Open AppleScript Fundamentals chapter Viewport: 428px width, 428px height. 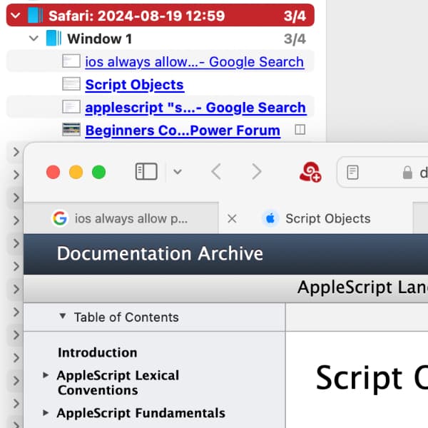pos(141,413)
